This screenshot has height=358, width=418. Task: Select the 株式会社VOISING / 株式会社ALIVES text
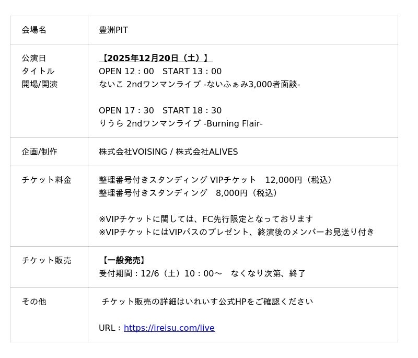click(x=168, y=152)
